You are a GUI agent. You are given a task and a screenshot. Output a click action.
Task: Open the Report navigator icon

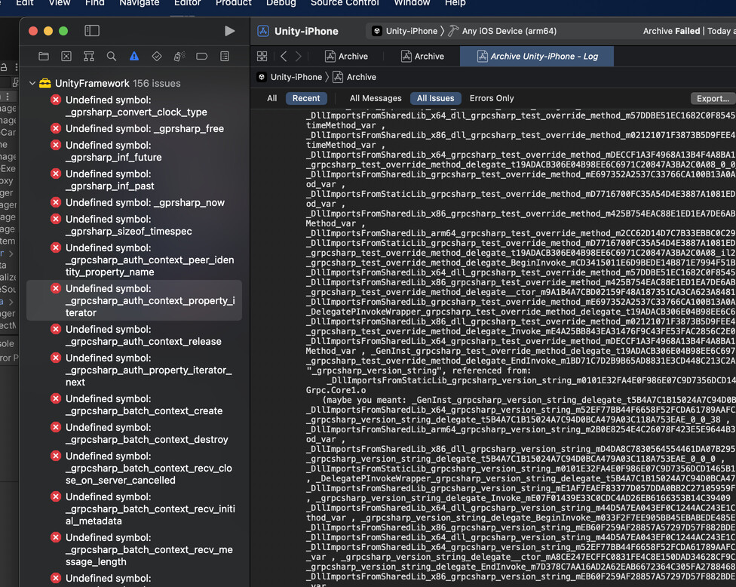[225, 57]
